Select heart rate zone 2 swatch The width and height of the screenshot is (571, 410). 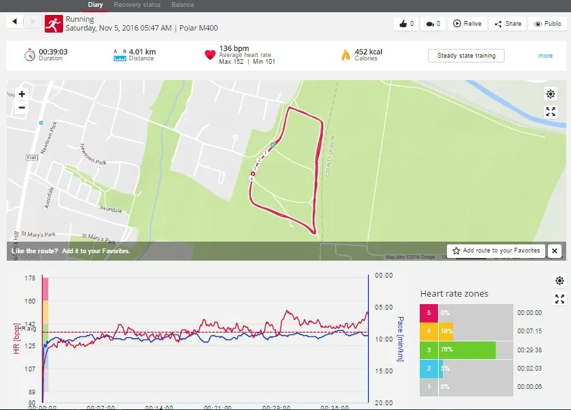[x=429, y=369]
